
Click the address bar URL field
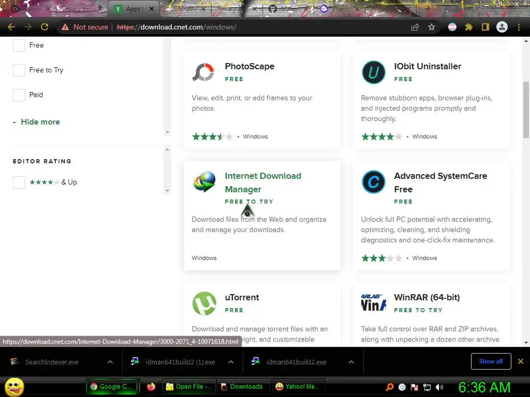click(x=260, y=27)
